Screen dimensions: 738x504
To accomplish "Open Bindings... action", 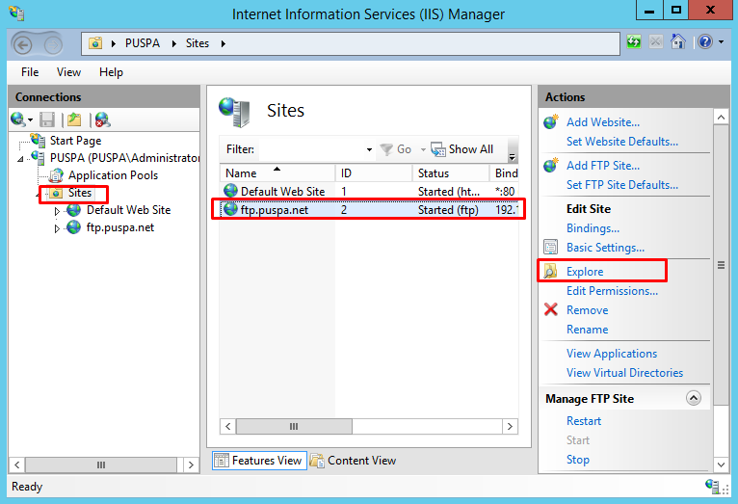I will coord(593,228).
